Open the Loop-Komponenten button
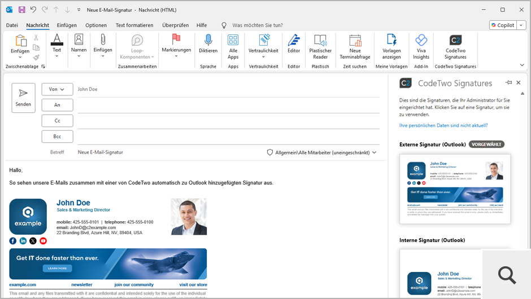Screen dimensions: 531x299 [137, 47]
